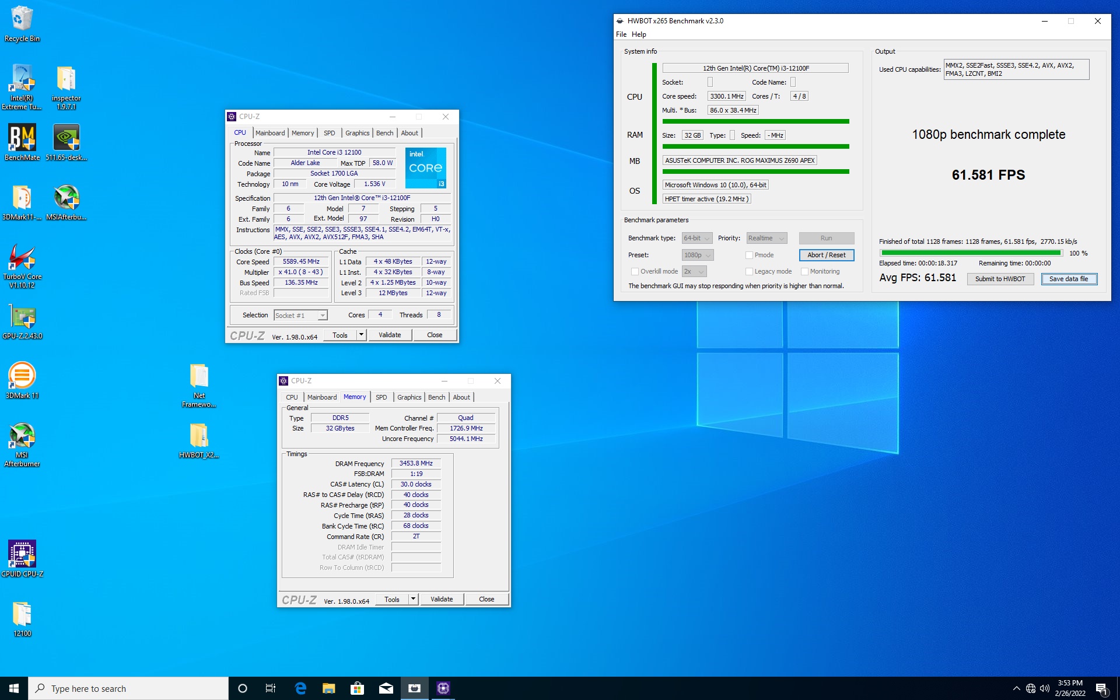Screen dimensions: 1120x700
Task: Open the 3DMark11 folder icon
Action: pos(22,202)
